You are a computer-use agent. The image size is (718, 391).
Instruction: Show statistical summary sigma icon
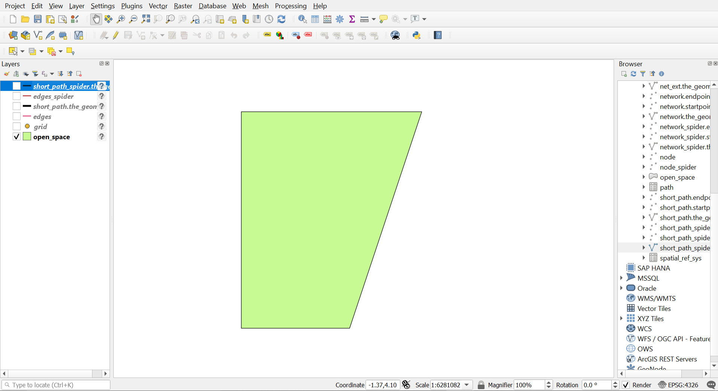point(352,19)
